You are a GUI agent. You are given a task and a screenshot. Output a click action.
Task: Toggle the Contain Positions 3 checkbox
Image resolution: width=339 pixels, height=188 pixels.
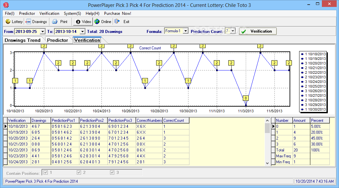112,172
